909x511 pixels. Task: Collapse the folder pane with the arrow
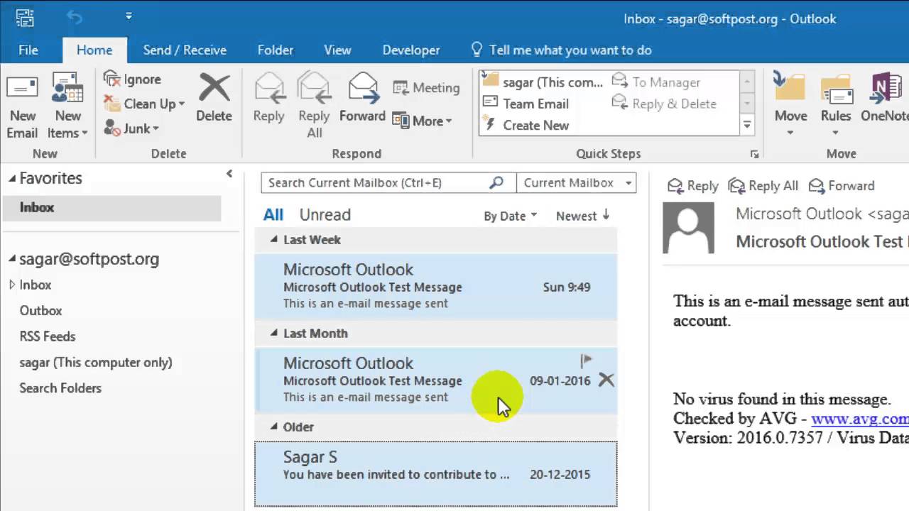tap(229, 173)
